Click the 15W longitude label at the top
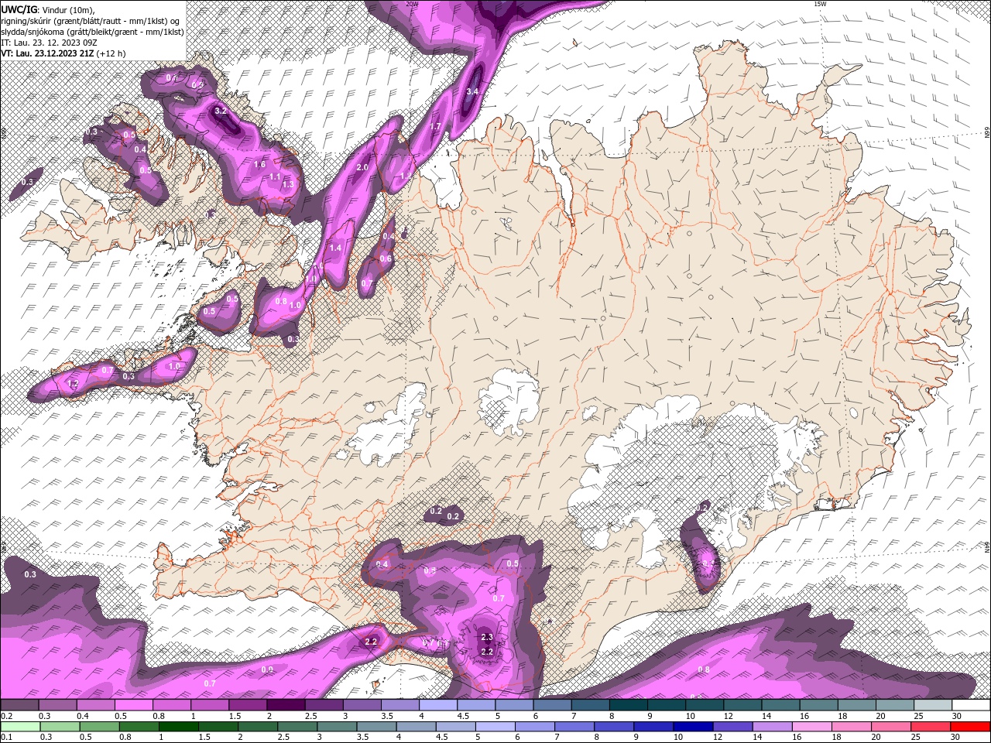Image resolution: width=991 pixels, height=743 pixels. [820, 4]
